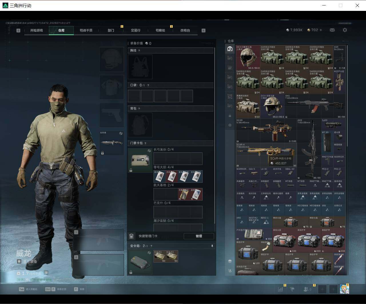Toggle the pin on 安全箱 section

pyautogui.click(x=212, y=246)
